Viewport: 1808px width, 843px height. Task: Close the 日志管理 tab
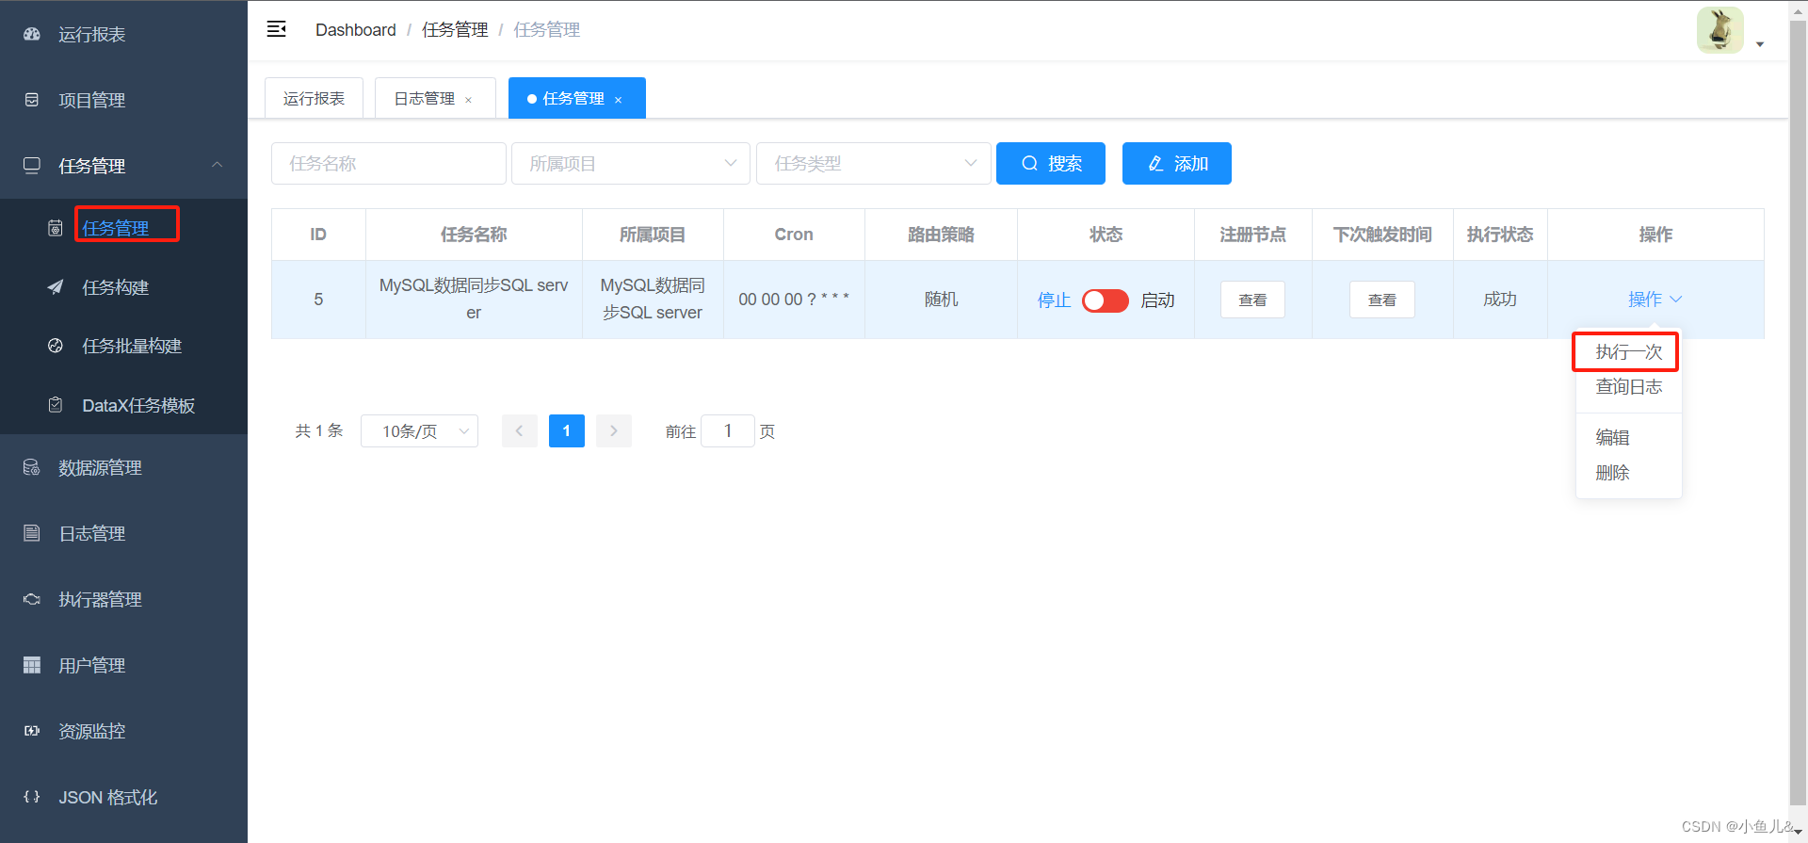tap(468, 100)
